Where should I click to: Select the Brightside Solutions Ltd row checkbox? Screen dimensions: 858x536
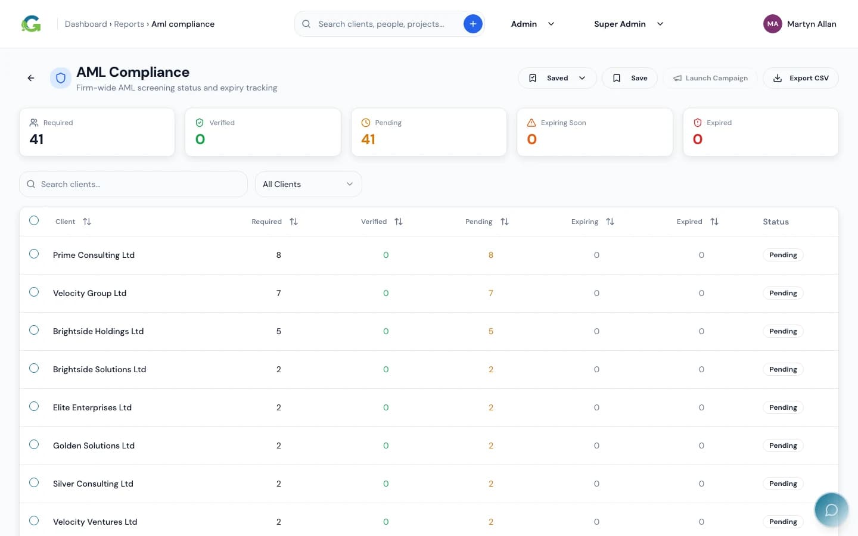click(34, 368)
